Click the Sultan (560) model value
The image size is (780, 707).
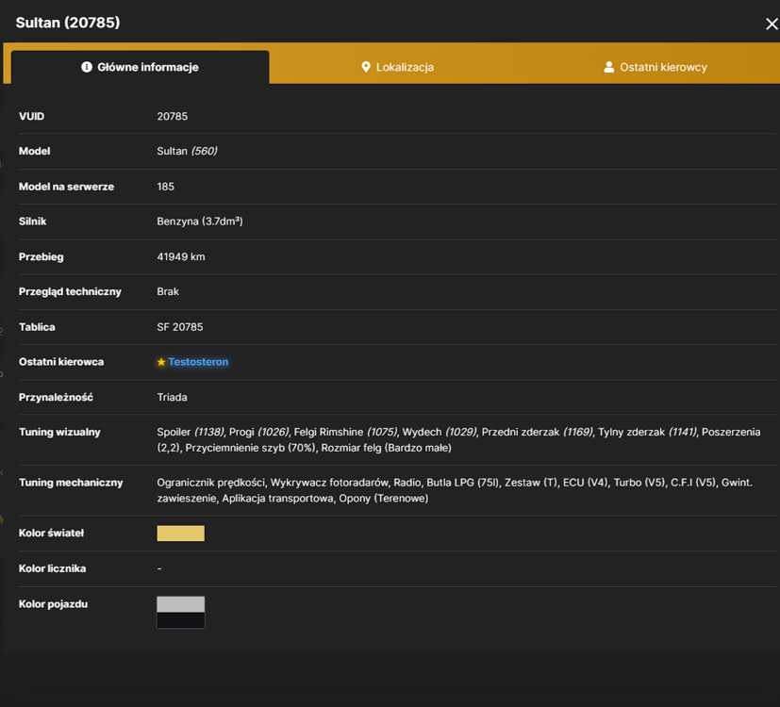click(187, 151)
